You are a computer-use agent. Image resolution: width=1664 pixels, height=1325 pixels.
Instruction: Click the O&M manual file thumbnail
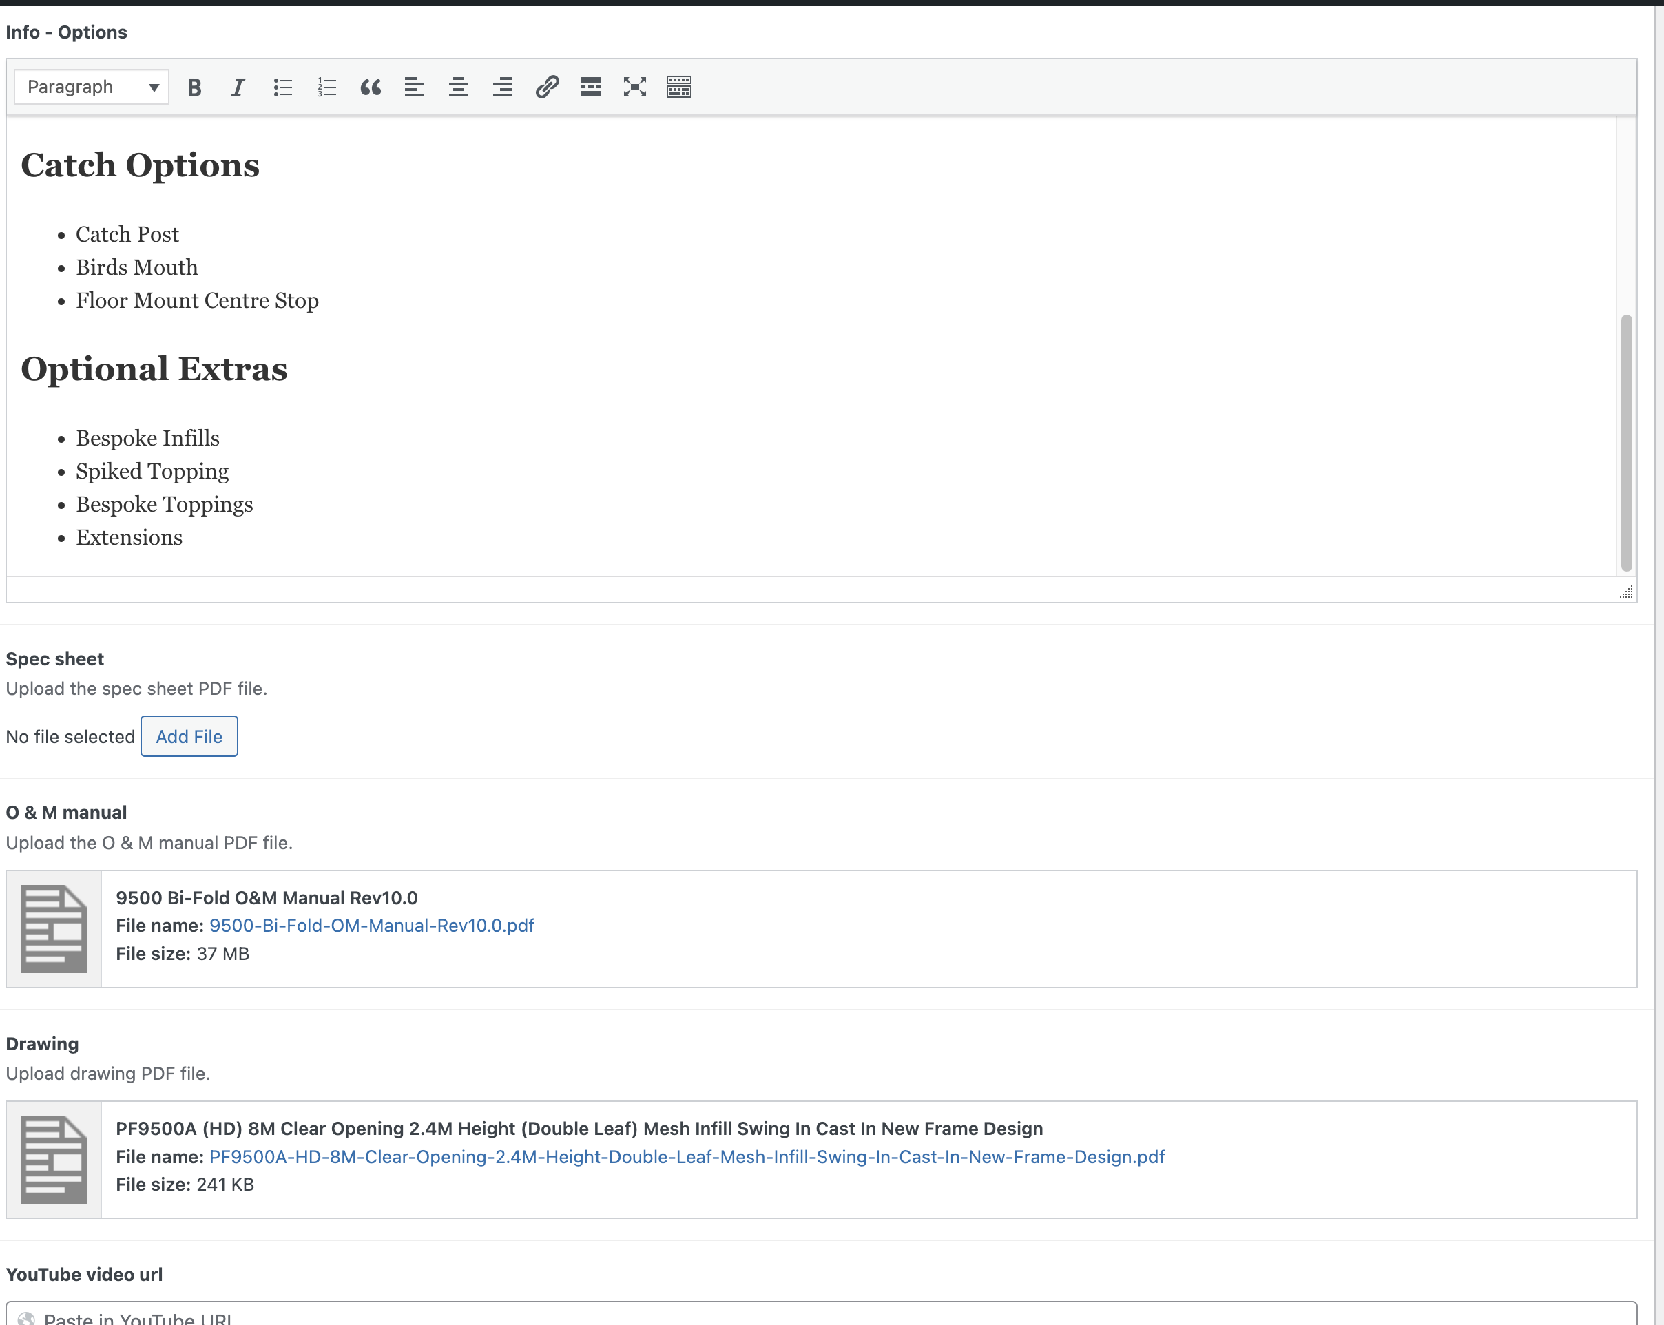(53, 928)
